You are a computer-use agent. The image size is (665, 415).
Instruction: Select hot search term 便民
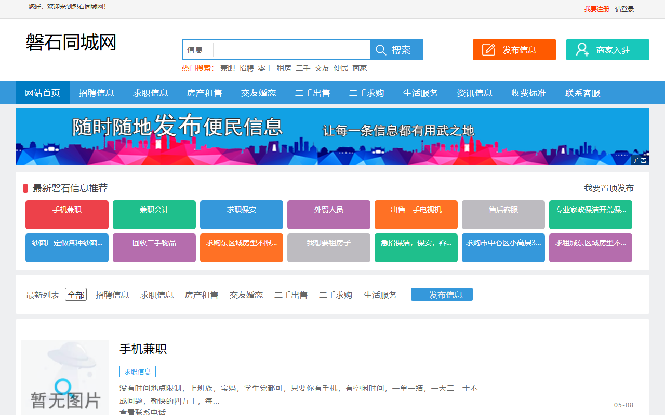click(x=341, y=68)
